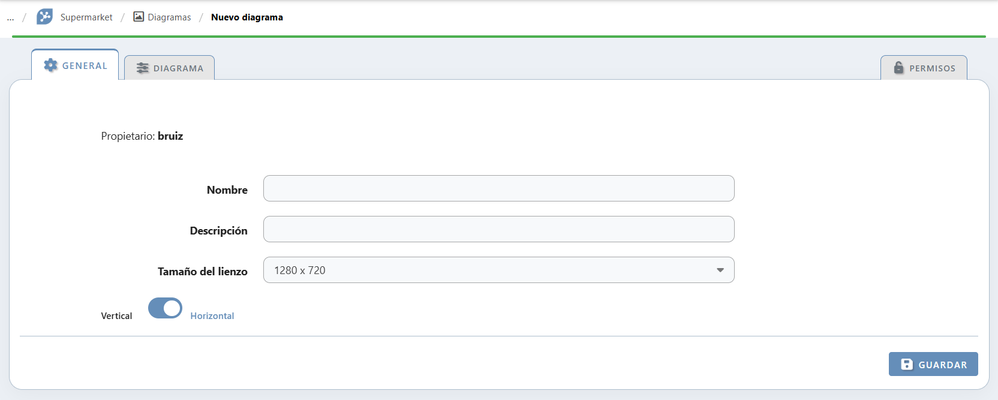The image size is (998, 400).
Task: Select the Vertical orientation label
Action: 116,316
